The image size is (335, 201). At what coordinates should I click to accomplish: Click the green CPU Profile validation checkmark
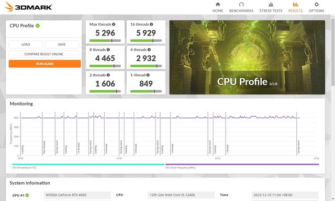pyautogui.click(x=38, y=26)
